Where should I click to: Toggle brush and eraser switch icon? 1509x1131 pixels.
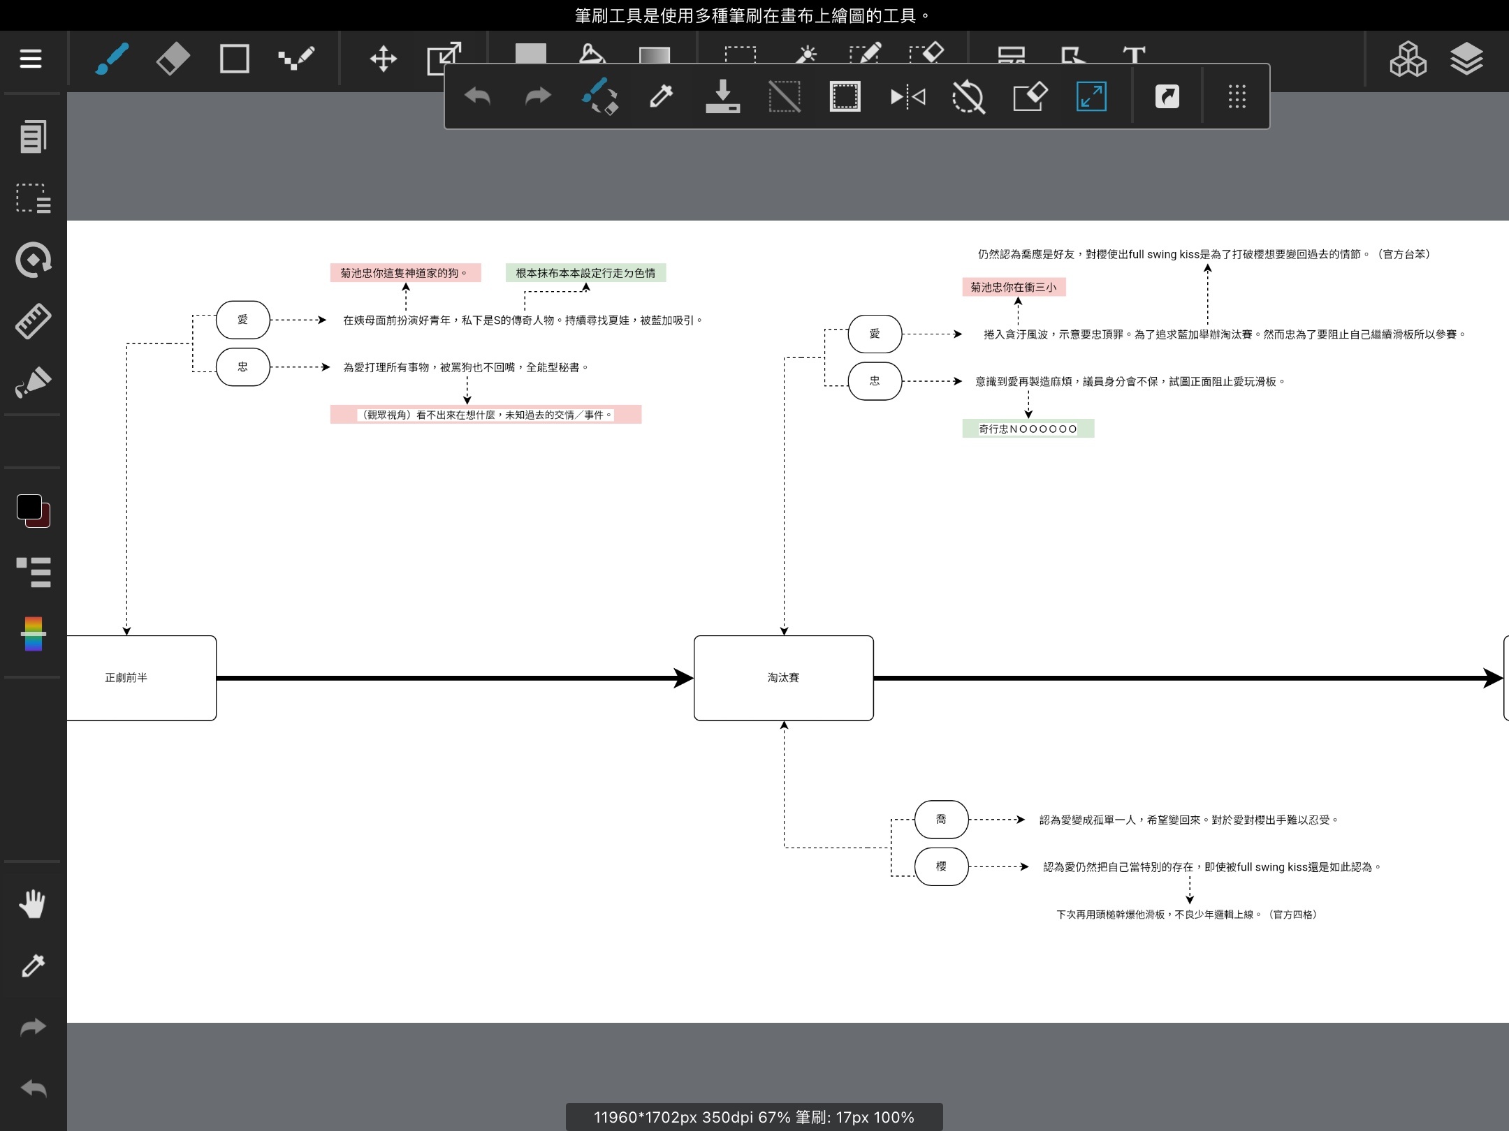[x=600, y=96]
